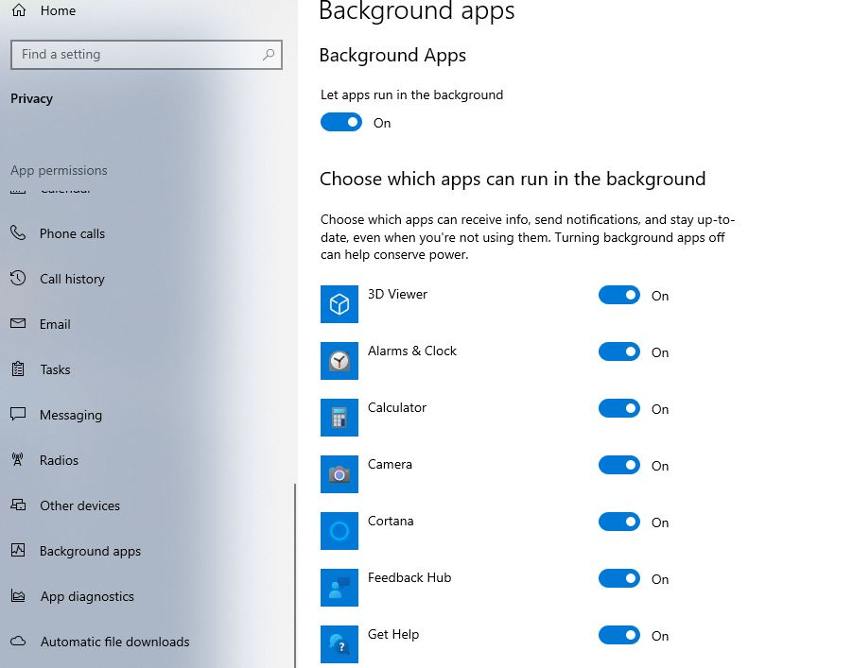
Task: Click the Home icon in sidebar
Action: 19,10
